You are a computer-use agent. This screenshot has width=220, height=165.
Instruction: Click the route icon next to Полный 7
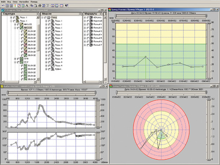coord(91,45)
